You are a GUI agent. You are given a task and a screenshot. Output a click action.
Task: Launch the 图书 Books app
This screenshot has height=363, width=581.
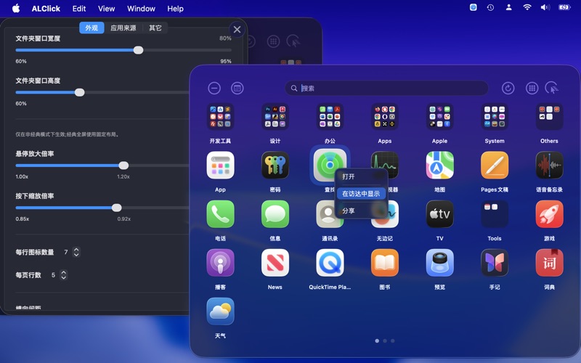coord(385,263)
